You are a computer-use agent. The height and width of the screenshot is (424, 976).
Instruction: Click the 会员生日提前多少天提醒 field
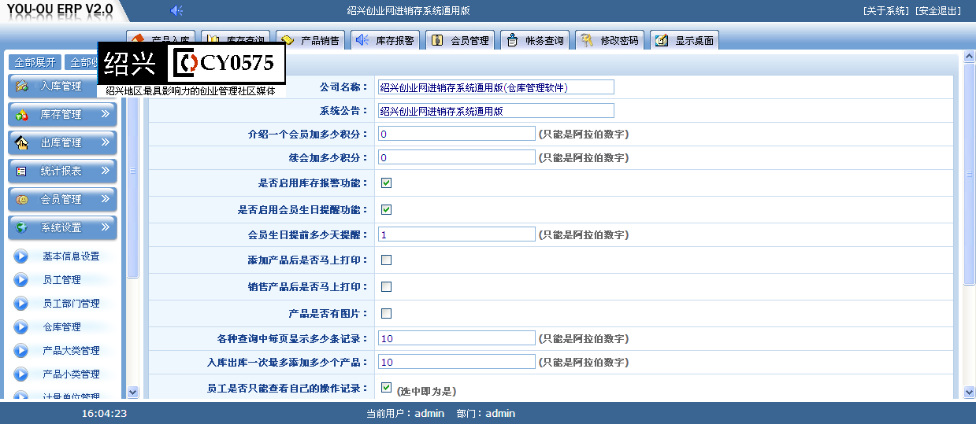[457, 234]
